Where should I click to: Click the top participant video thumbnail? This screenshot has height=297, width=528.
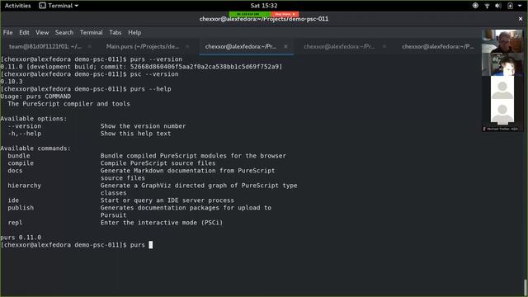point(502,41)
